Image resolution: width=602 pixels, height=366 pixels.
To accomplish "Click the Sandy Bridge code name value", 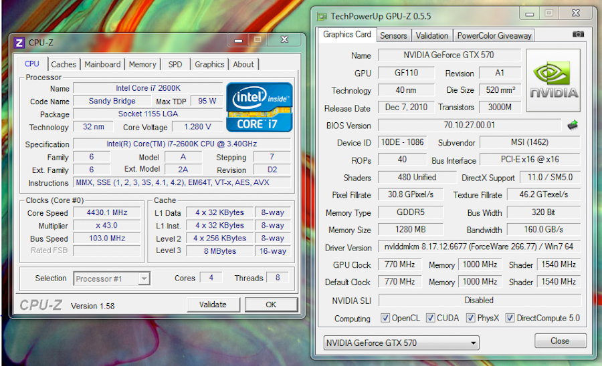I will tap(112, 101).
